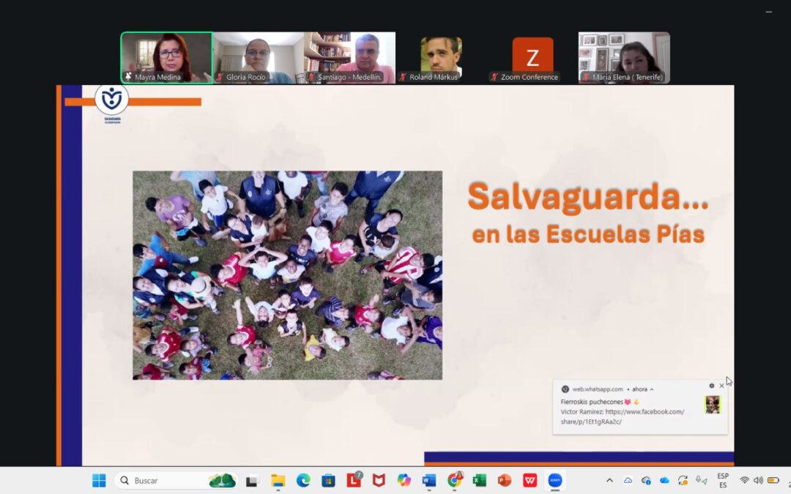791x494 pixels.
Task: Open McAfee antivirus taskbar icon
Action: point(379,480)
